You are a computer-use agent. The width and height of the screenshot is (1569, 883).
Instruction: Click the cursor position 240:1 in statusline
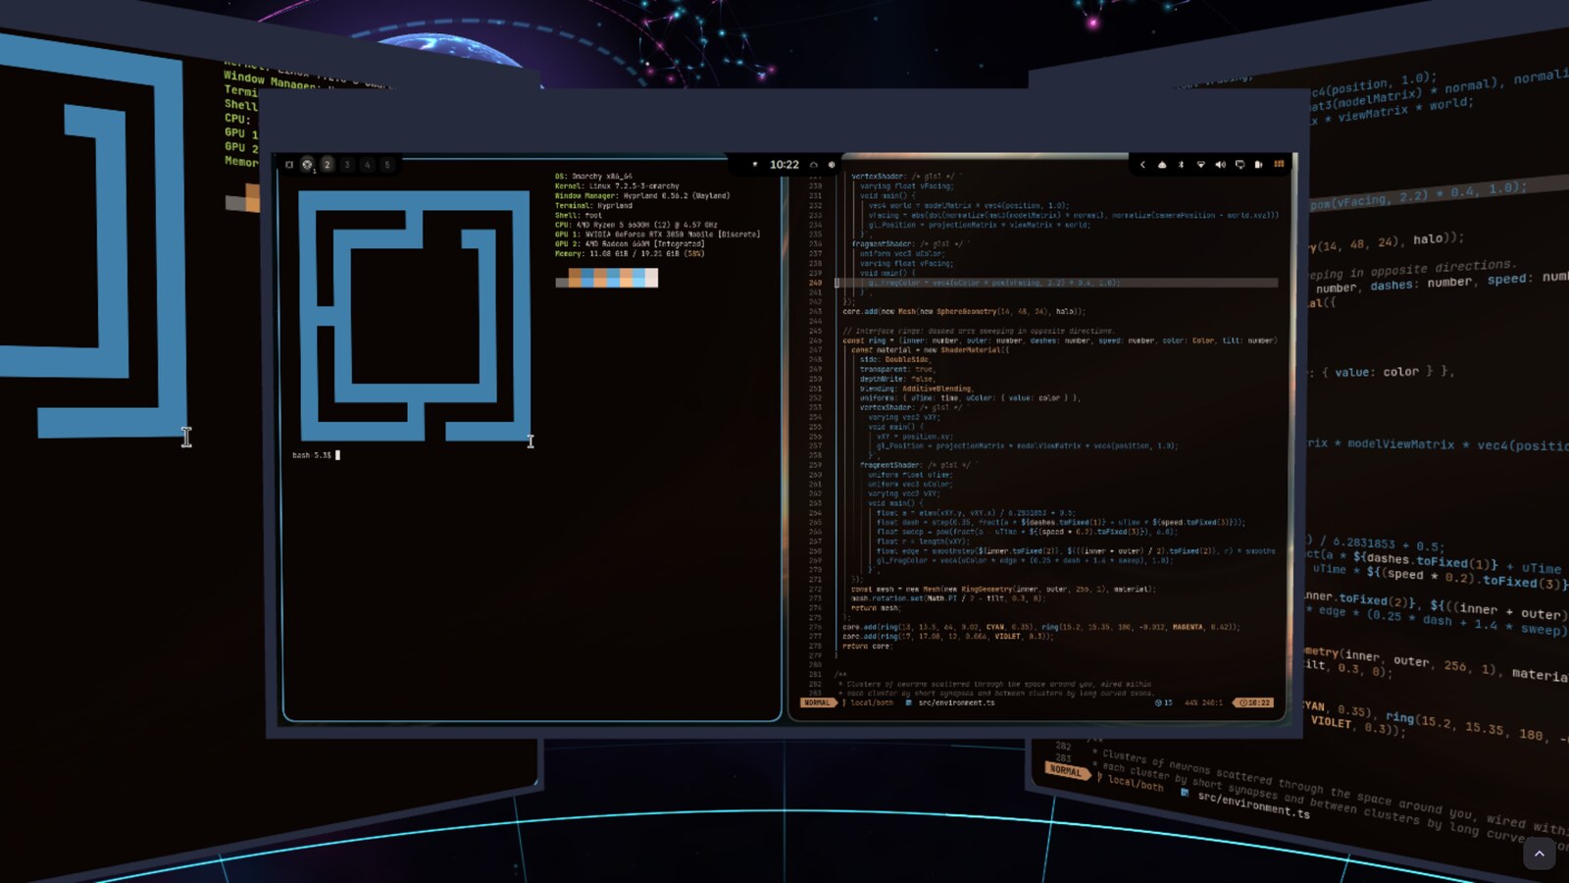pos(1212,702)
